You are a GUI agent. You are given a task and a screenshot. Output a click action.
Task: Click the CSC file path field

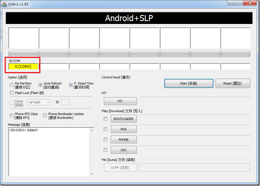pyautogui.click(x=194, y=150)
